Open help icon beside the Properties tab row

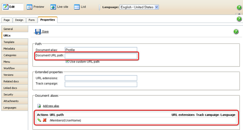tap(239, 19)
